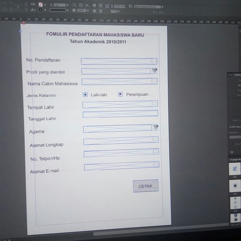Click the horizontal scrollbar below the document
This screenshot has width=241, height=241.
[x=161, y=230]
